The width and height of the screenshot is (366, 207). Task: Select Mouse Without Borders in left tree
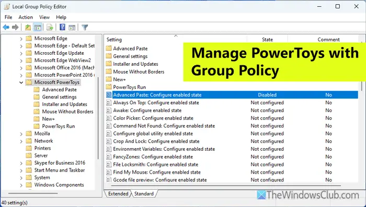(67, 112)
